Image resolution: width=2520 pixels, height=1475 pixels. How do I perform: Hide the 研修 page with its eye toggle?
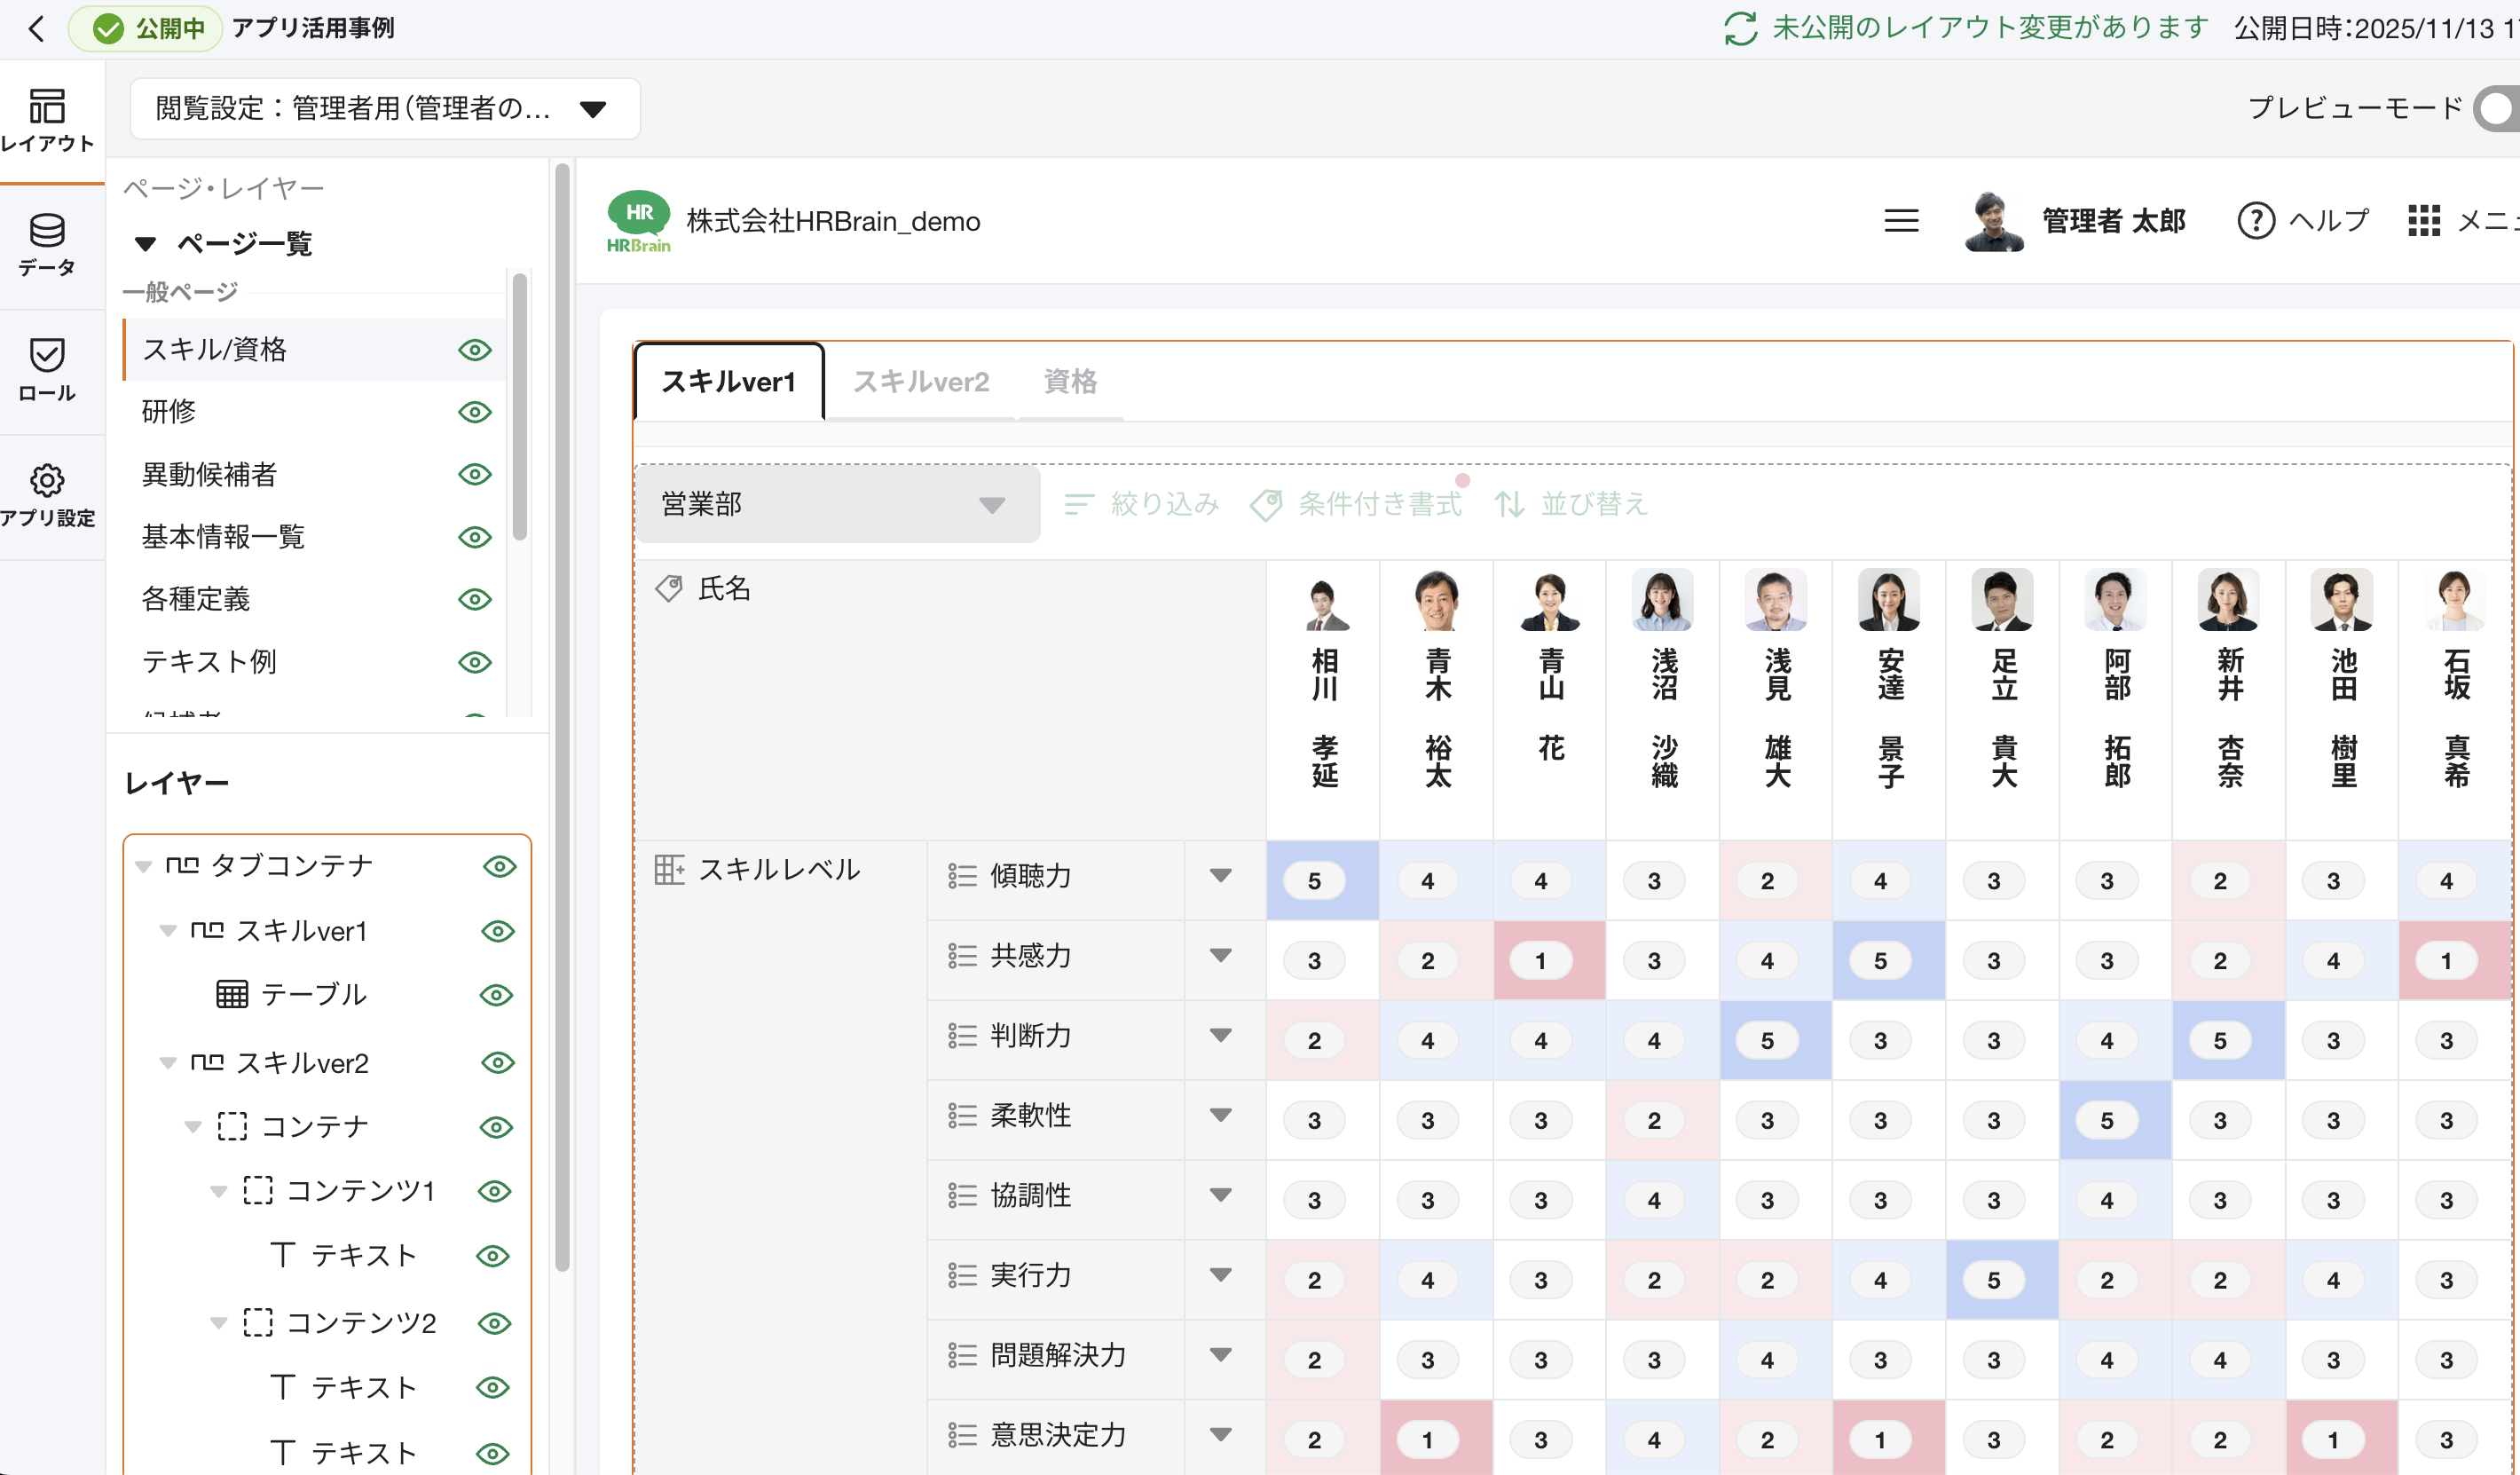click(x=475, y=412)
